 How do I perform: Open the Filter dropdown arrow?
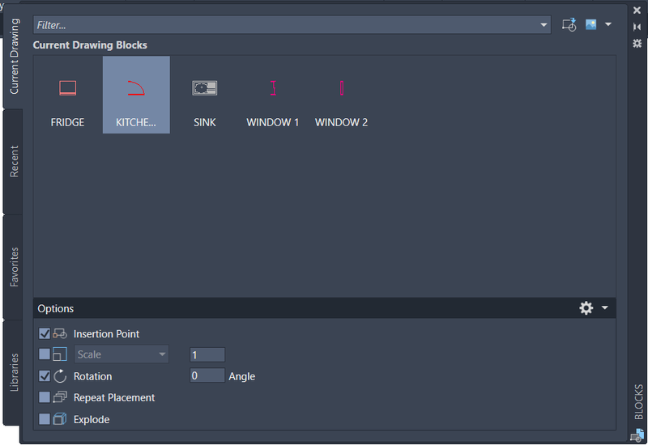tap(544, 25)
